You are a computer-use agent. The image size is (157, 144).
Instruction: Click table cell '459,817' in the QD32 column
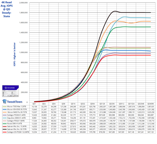point(83,110)
